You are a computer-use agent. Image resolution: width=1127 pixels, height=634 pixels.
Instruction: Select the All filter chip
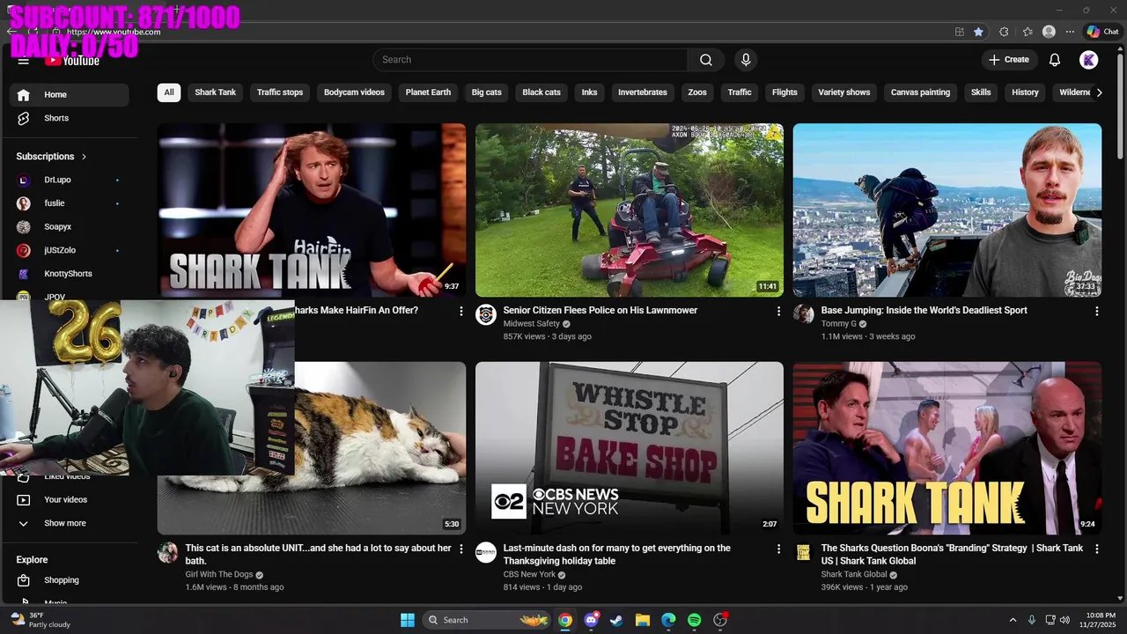[x=169, y=92]
